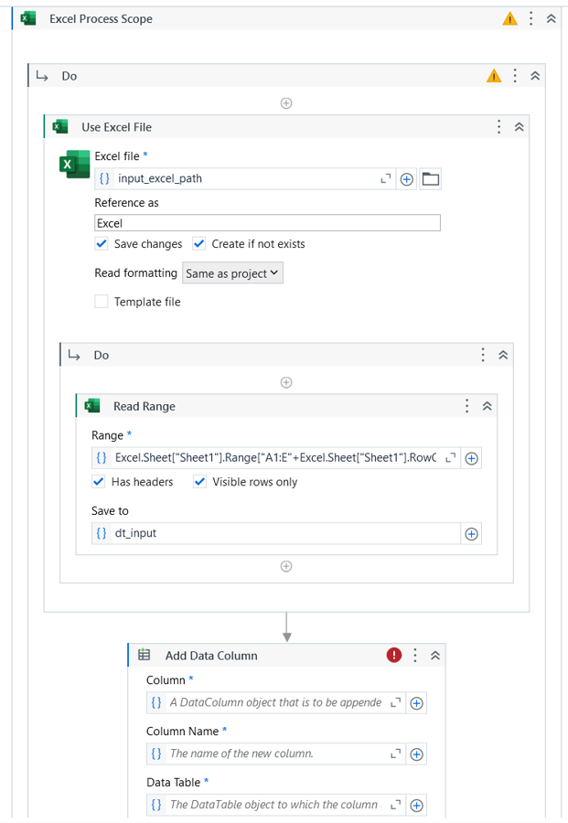The height and width of the screenshot is (823, 568).
Task: Click the red error icon on Add Data Column
Action: pos(393,655)
